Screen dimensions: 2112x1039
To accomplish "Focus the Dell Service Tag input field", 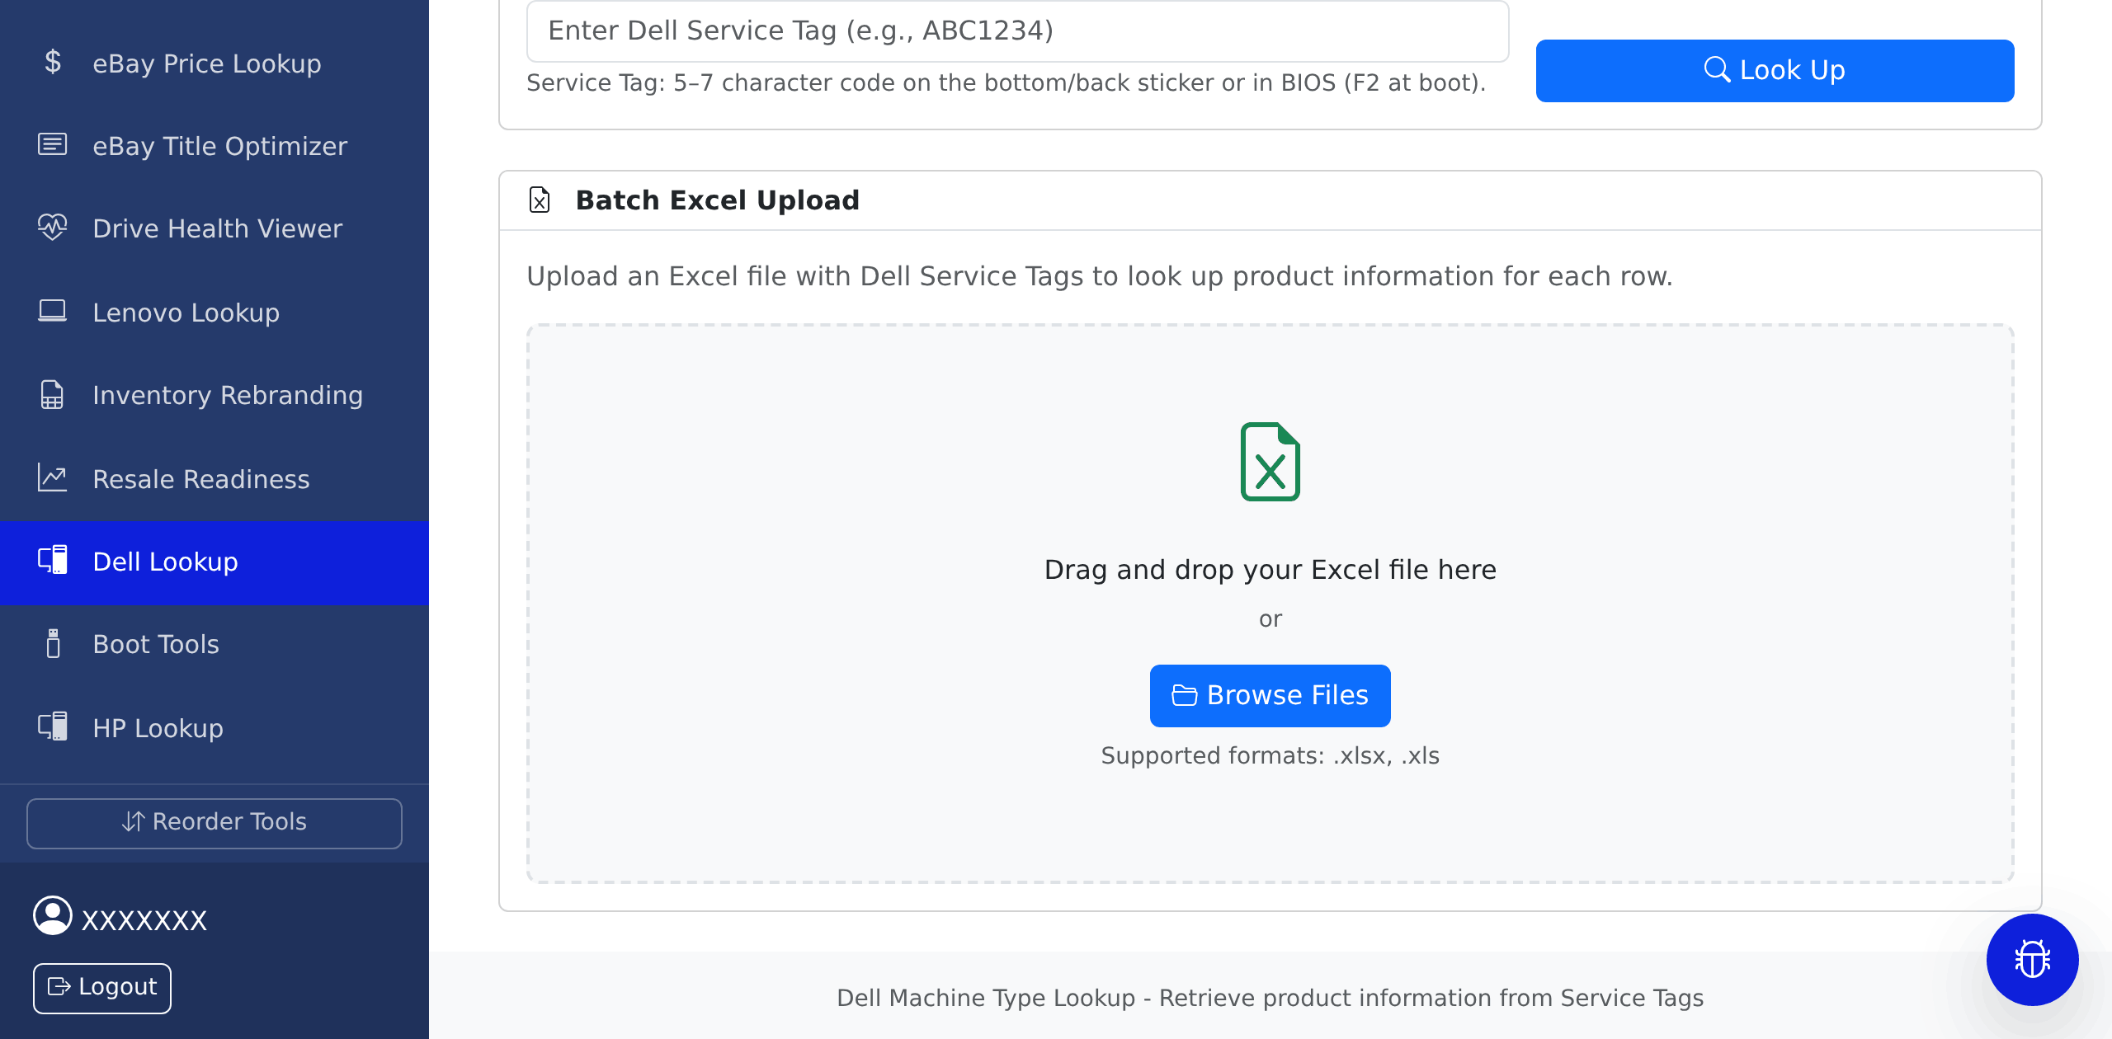I will click(1018, 31).
